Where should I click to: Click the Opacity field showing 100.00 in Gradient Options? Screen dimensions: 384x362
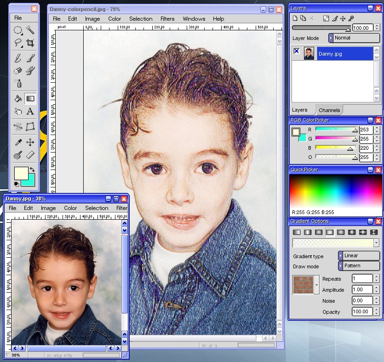point(362,311)
